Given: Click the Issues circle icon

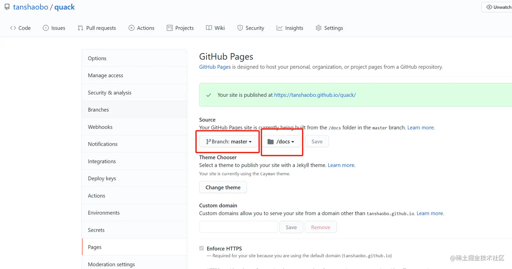Looking at the screenshot, I should 46,28.
